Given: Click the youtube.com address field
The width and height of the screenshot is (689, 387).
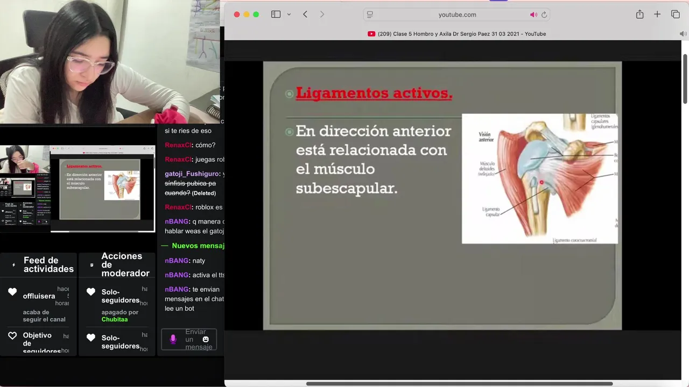Looking at the screenshot, I should click(457, 15).
